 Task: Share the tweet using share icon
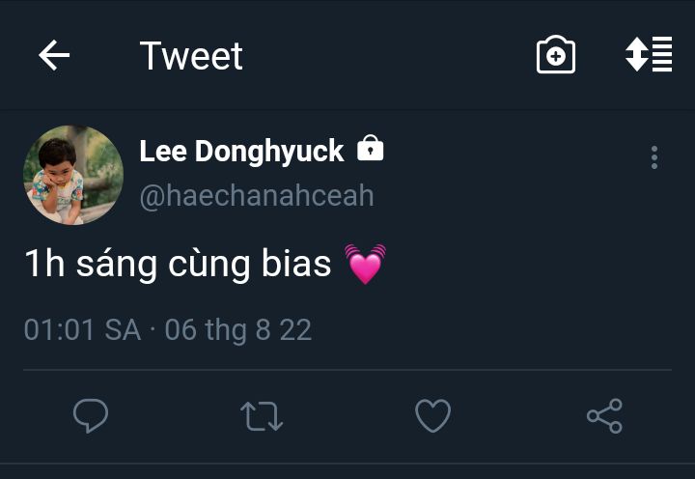[x=604, y=416]
